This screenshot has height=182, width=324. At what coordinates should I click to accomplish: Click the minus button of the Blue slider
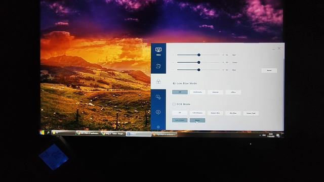pos(174,70)
